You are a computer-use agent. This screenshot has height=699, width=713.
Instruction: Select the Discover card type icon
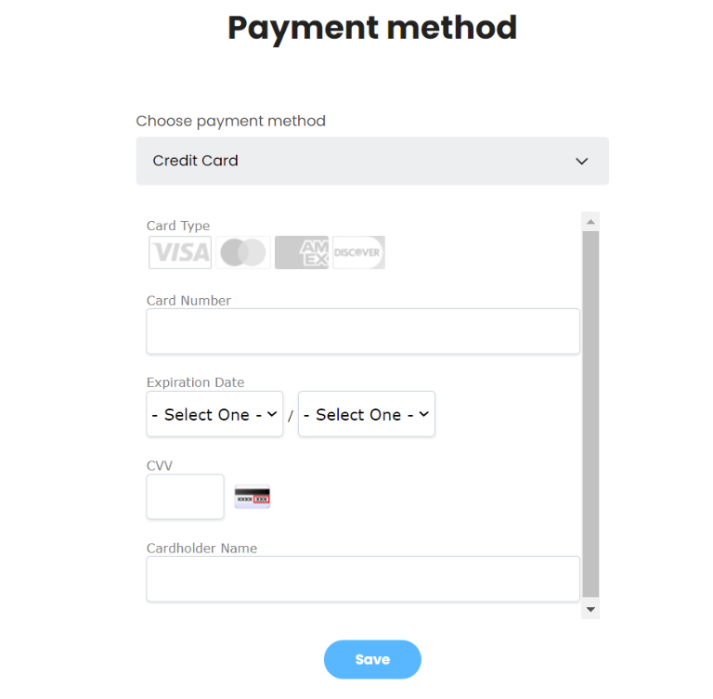click(x=358, y=252)
